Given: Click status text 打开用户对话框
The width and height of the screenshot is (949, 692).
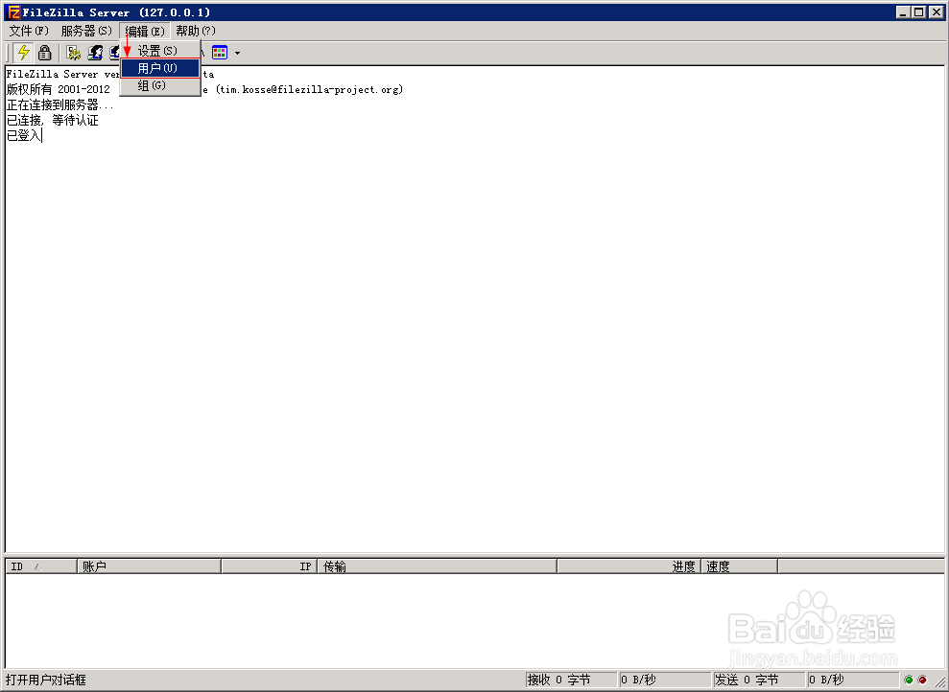Looking at the screenshot, I should click(x=45, y=680).
